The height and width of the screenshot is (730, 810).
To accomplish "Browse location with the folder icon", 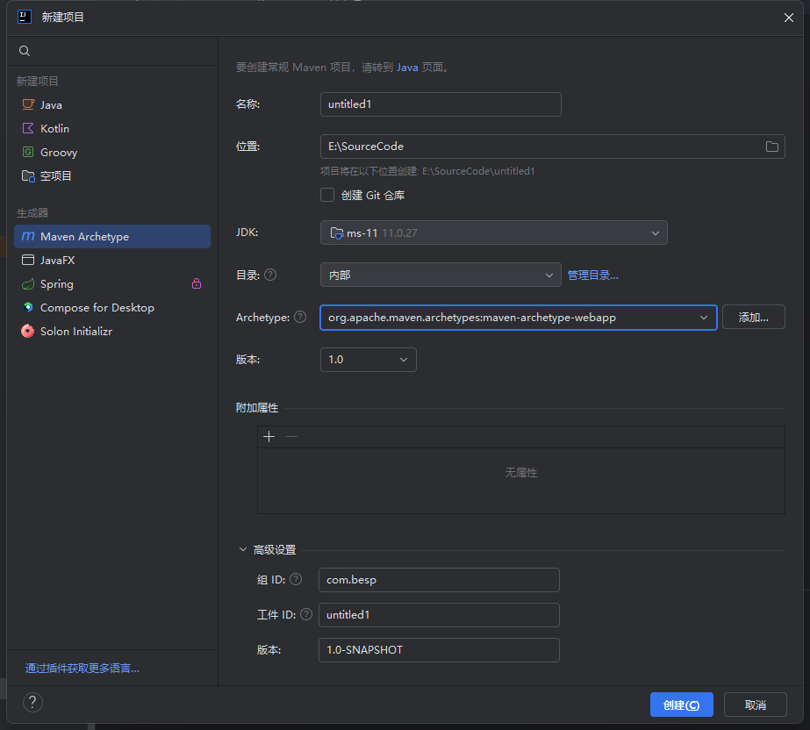I will pos(771,147).
